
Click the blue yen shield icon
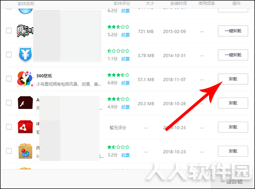click(25, 55)
